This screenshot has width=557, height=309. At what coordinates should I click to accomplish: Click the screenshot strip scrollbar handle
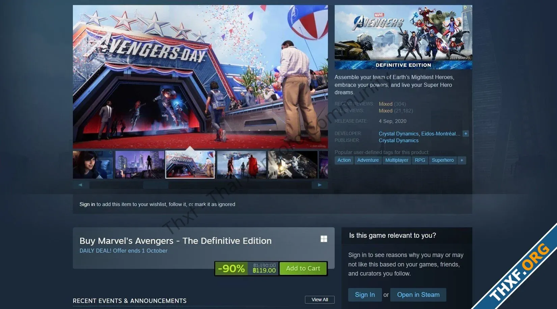pos(156,185)
